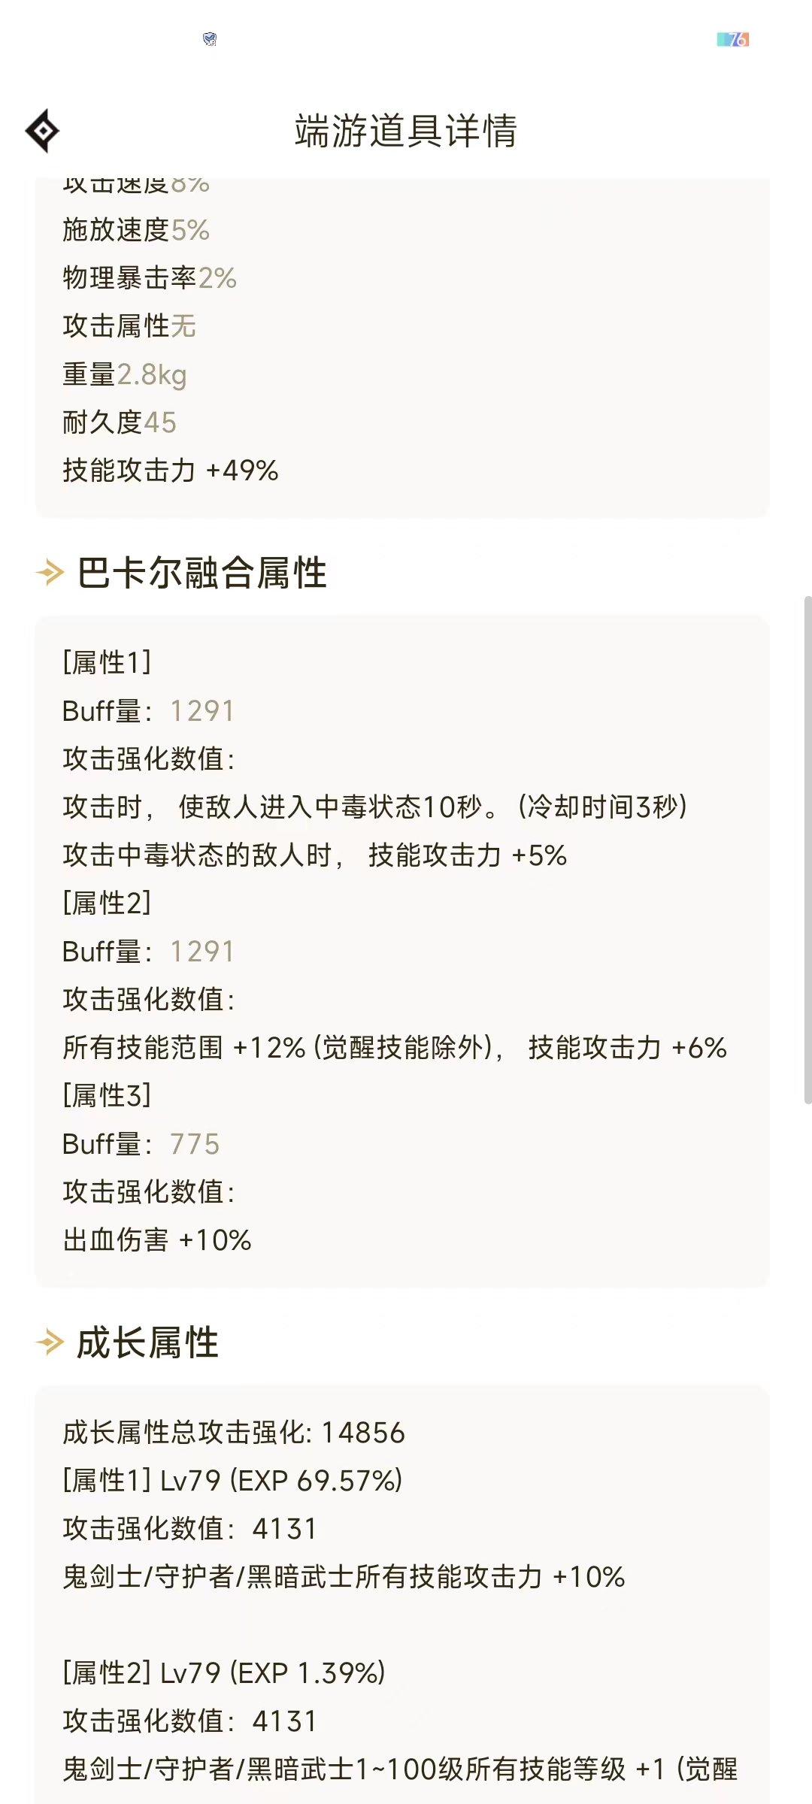Viewport: 812px width, 1804px height.
Task: Click [属性1] Lv79 (EXP 69.57%) row
Action: pos(233,1481)
